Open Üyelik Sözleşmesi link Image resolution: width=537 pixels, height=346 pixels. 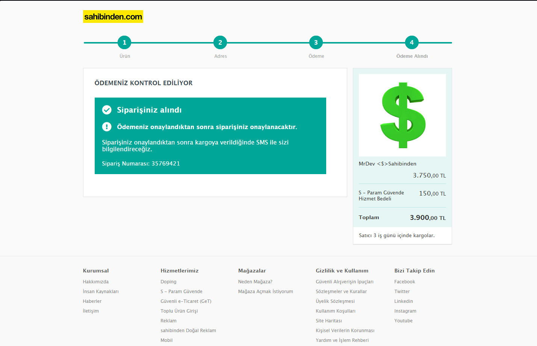point(335,301)
